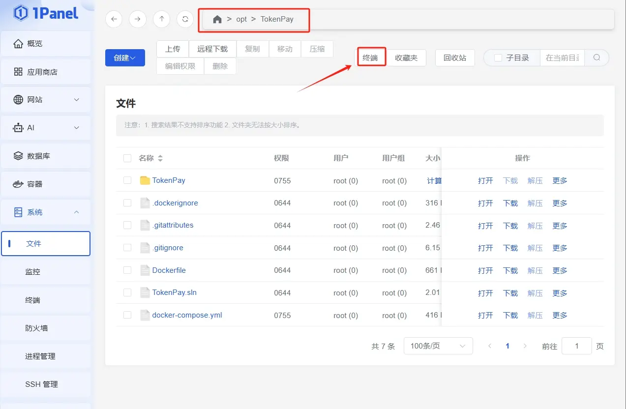Check the TokenPay.sln row checkbox

click(127, 292)
